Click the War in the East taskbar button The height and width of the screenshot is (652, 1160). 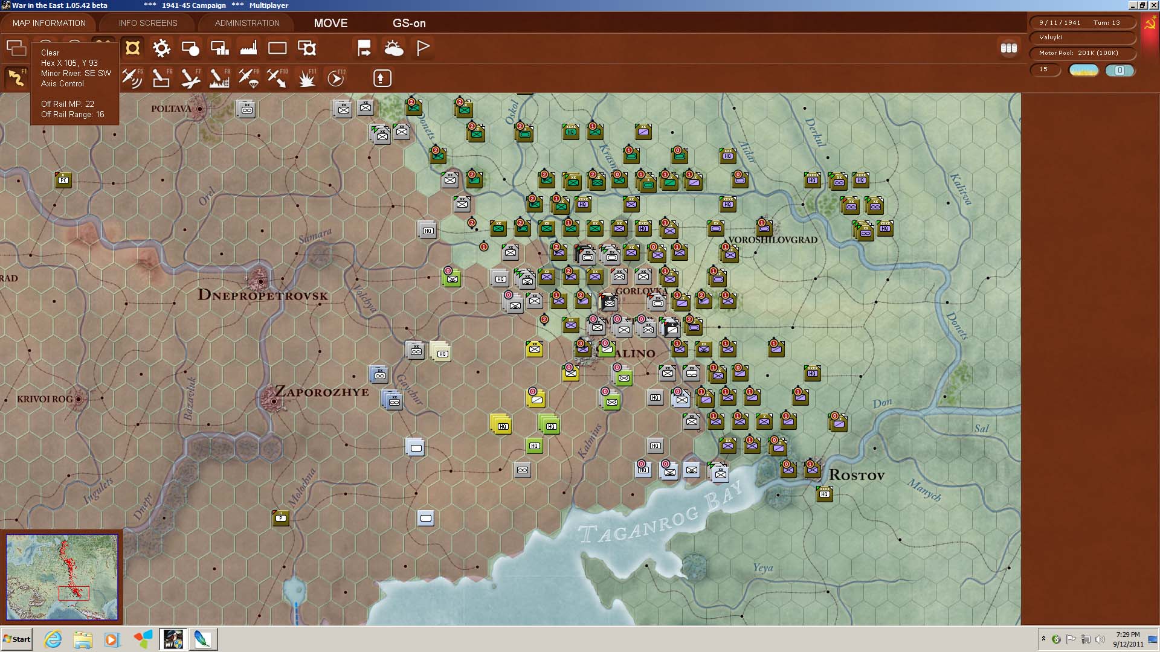pos(173,639)
